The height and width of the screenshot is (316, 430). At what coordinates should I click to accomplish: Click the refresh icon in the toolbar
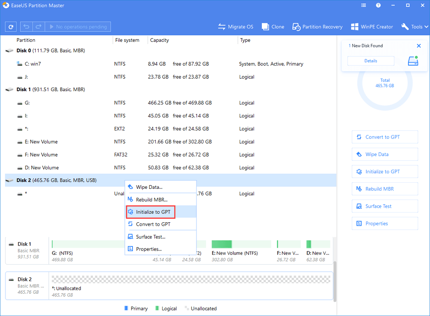(11, 27)
